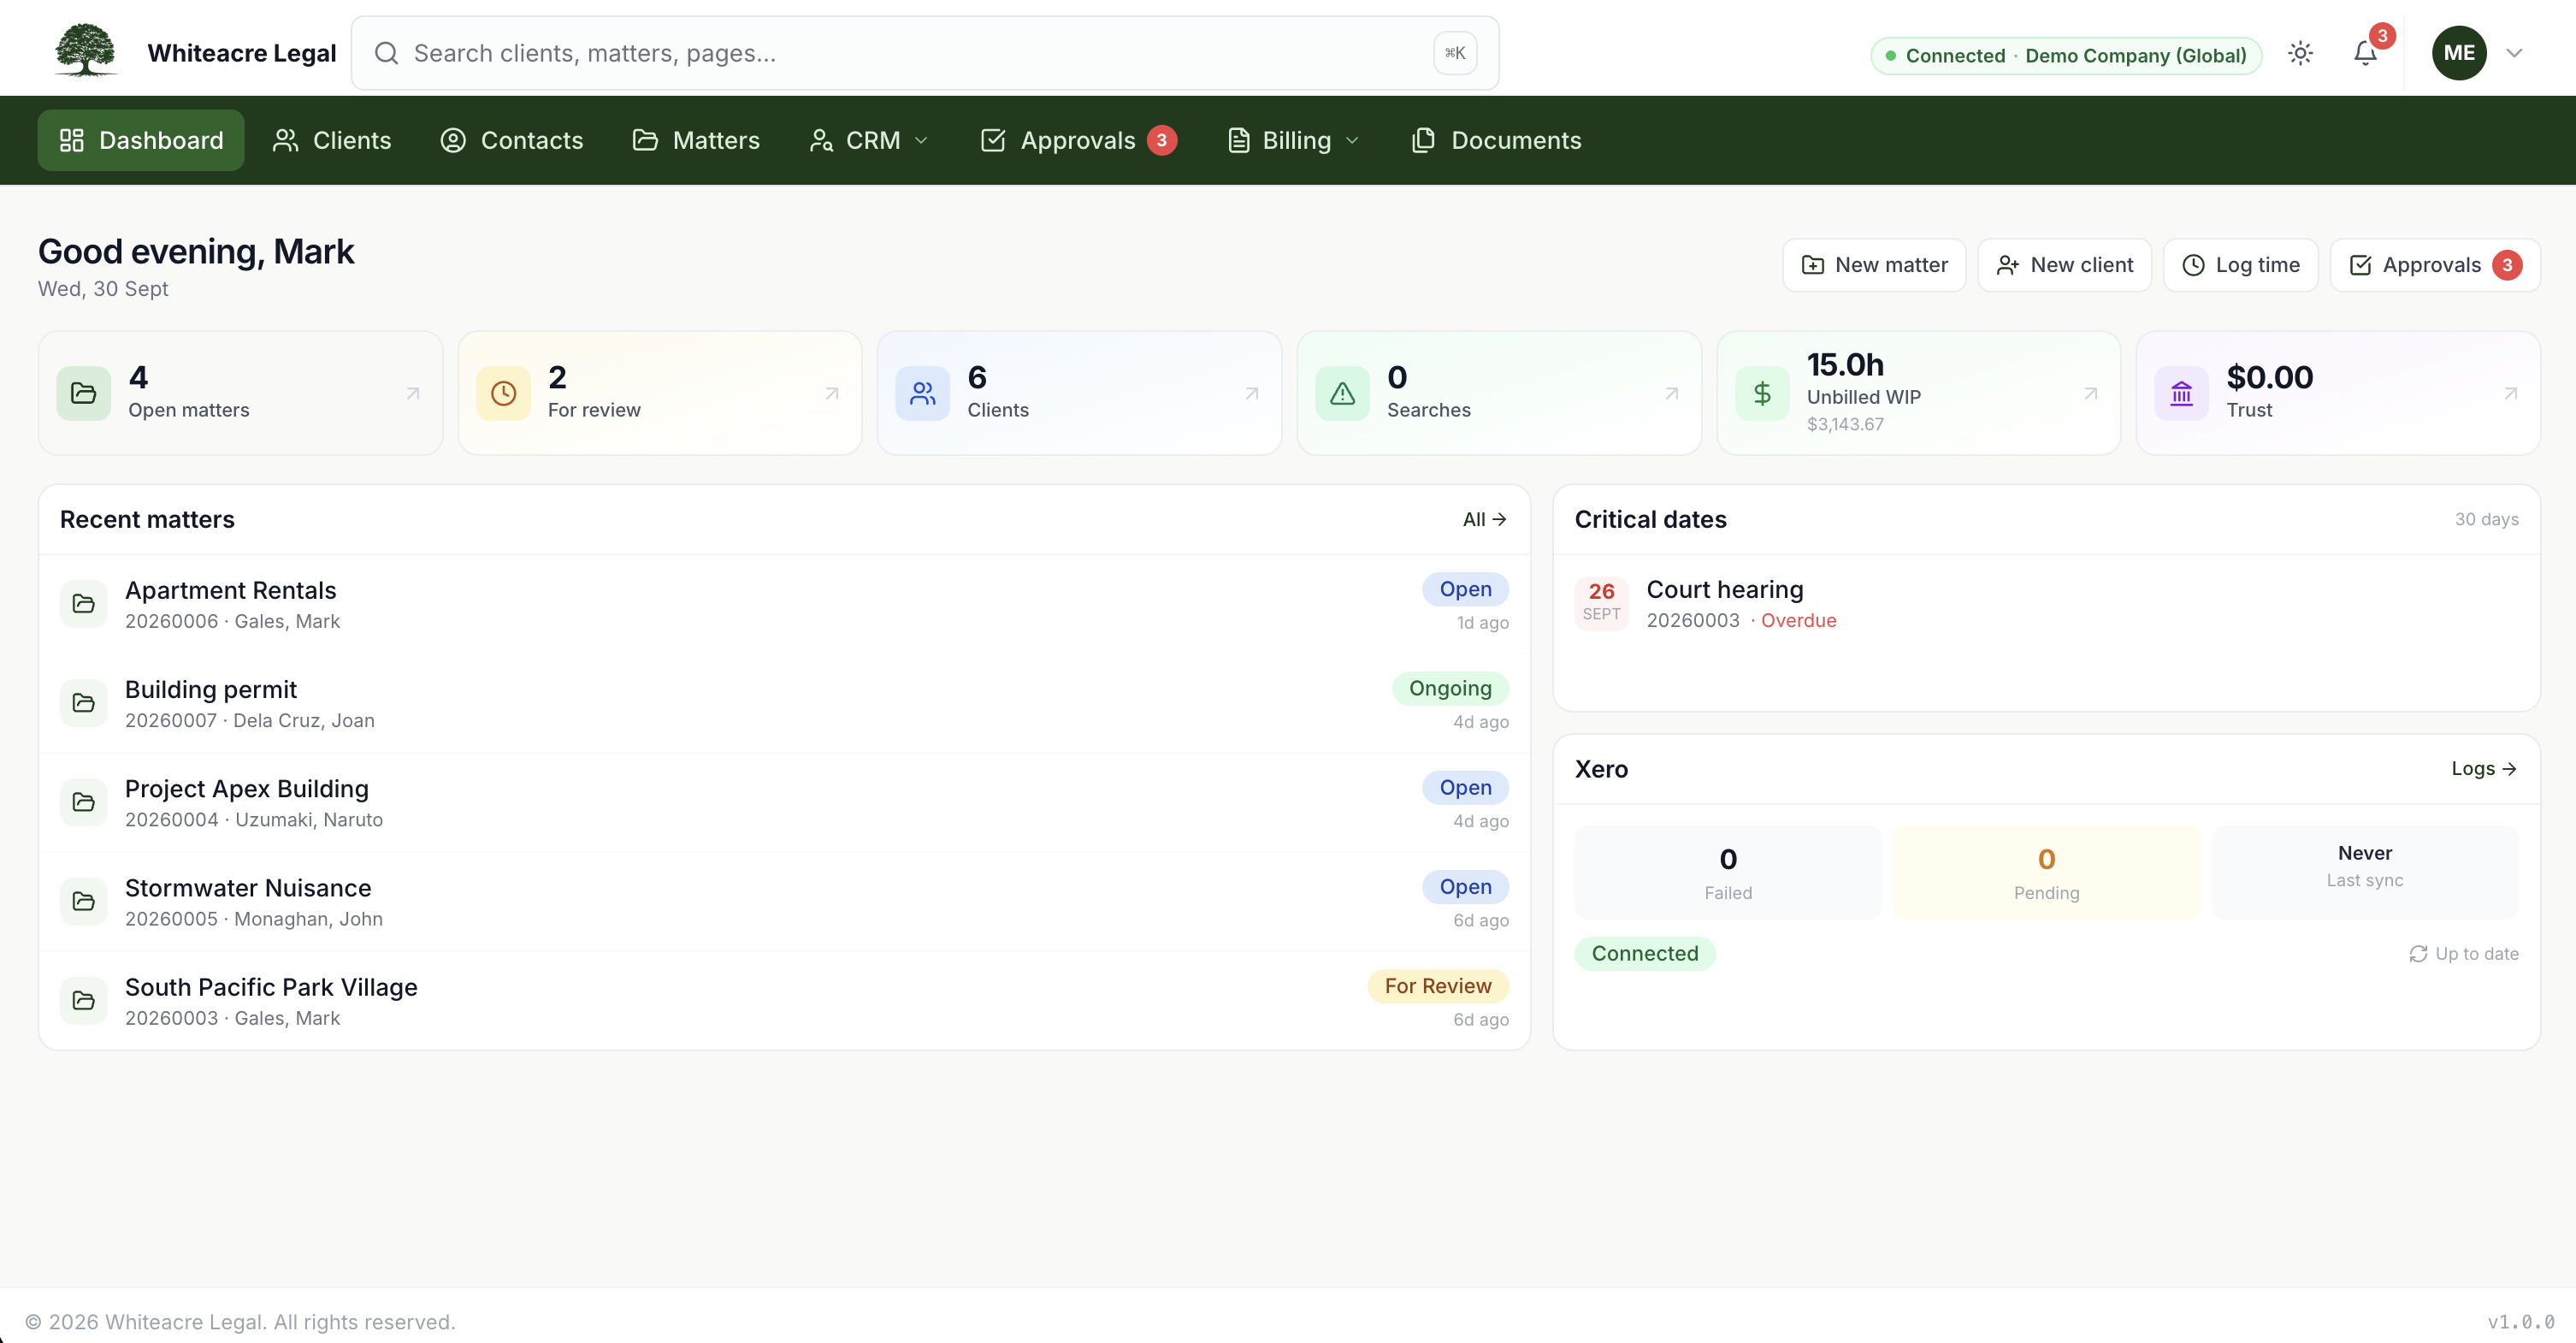Expand the Billing dropdown menu
Screen dimensions: 2576x1343
[1293, 140]
